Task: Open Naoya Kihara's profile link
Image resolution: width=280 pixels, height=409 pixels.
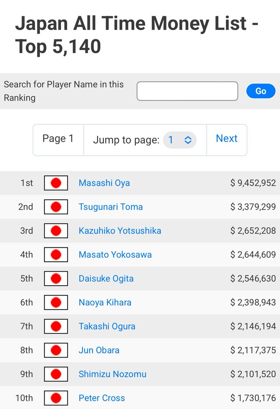Action: (105, 302)
